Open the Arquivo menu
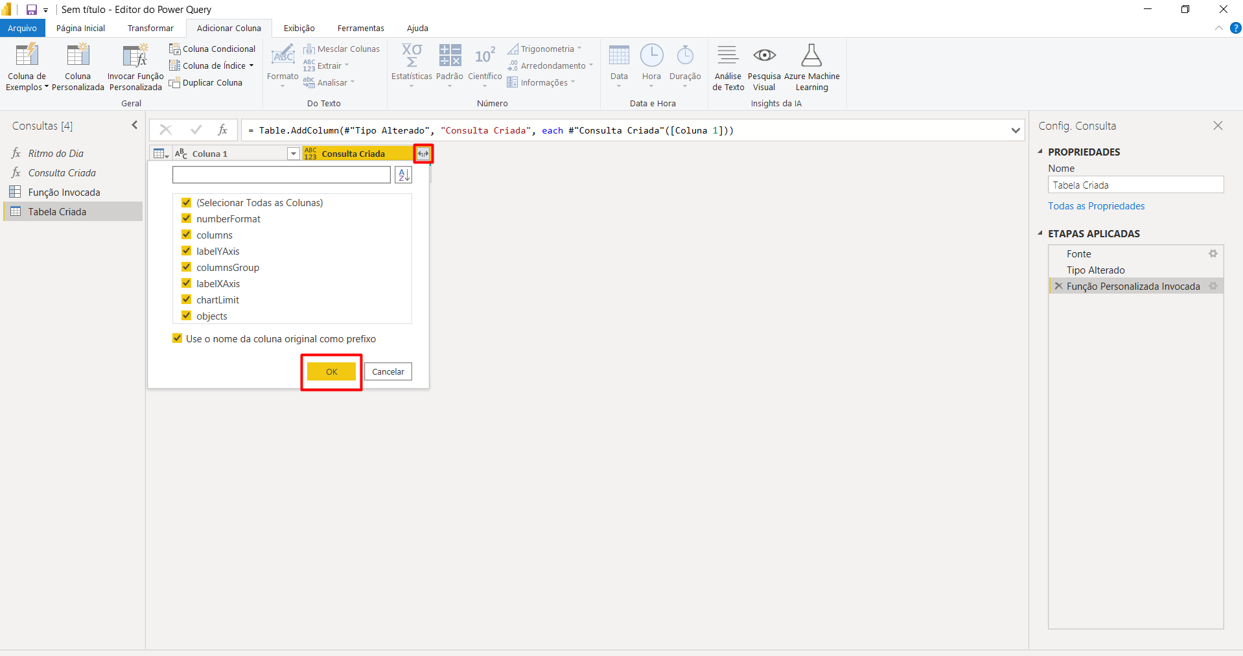1243x656 pixels. [23, 28]
